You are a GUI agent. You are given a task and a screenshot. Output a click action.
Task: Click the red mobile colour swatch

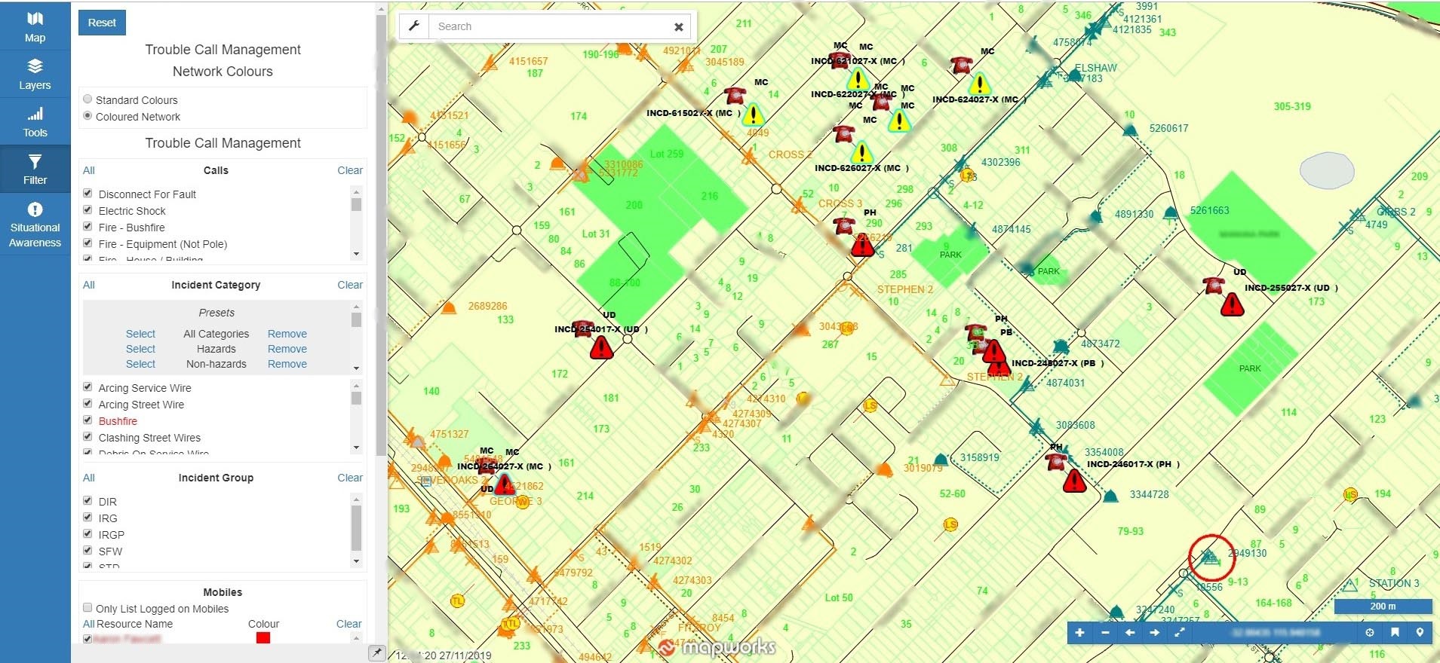(x=263, y=638)
